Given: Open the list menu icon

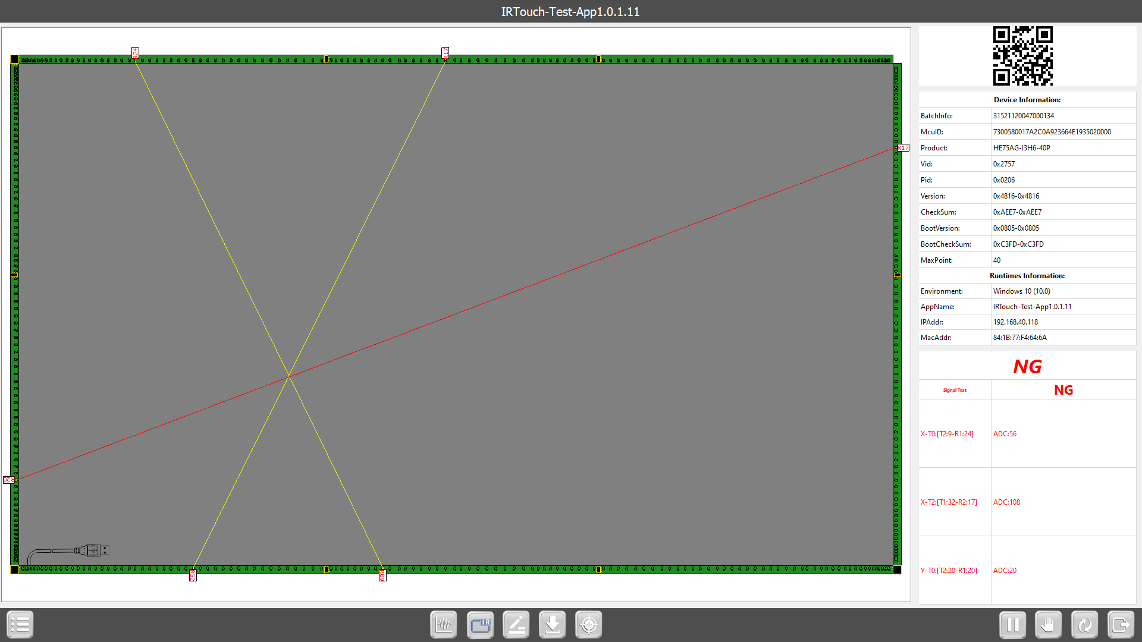Looking at the screenshot, I should click(20, 625).
